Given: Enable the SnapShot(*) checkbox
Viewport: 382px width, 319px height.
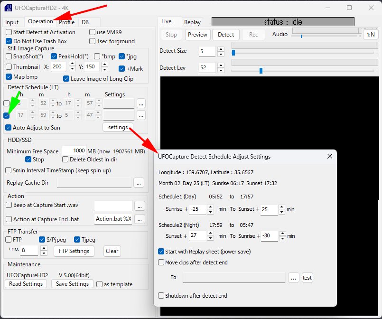Looking at the screenshot, I should pyautogui.click(x=9, y=56).
